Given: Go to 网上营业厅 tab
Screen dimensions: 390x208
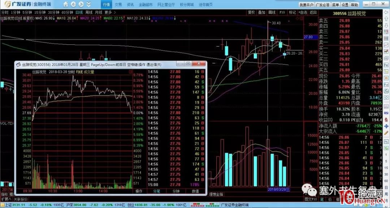Looking at the screenshot, I should 166,4.
